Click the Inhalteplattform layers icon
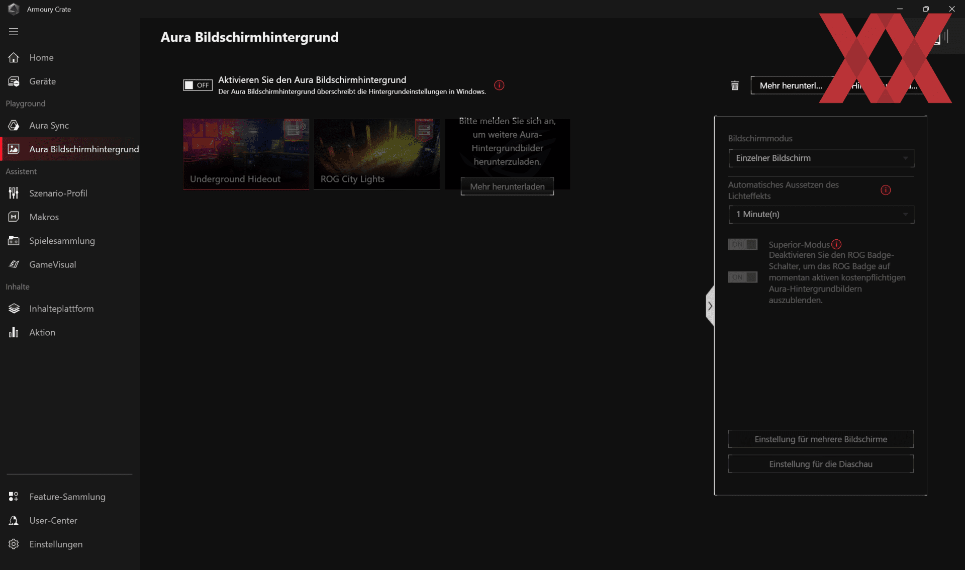 point(14,309)
